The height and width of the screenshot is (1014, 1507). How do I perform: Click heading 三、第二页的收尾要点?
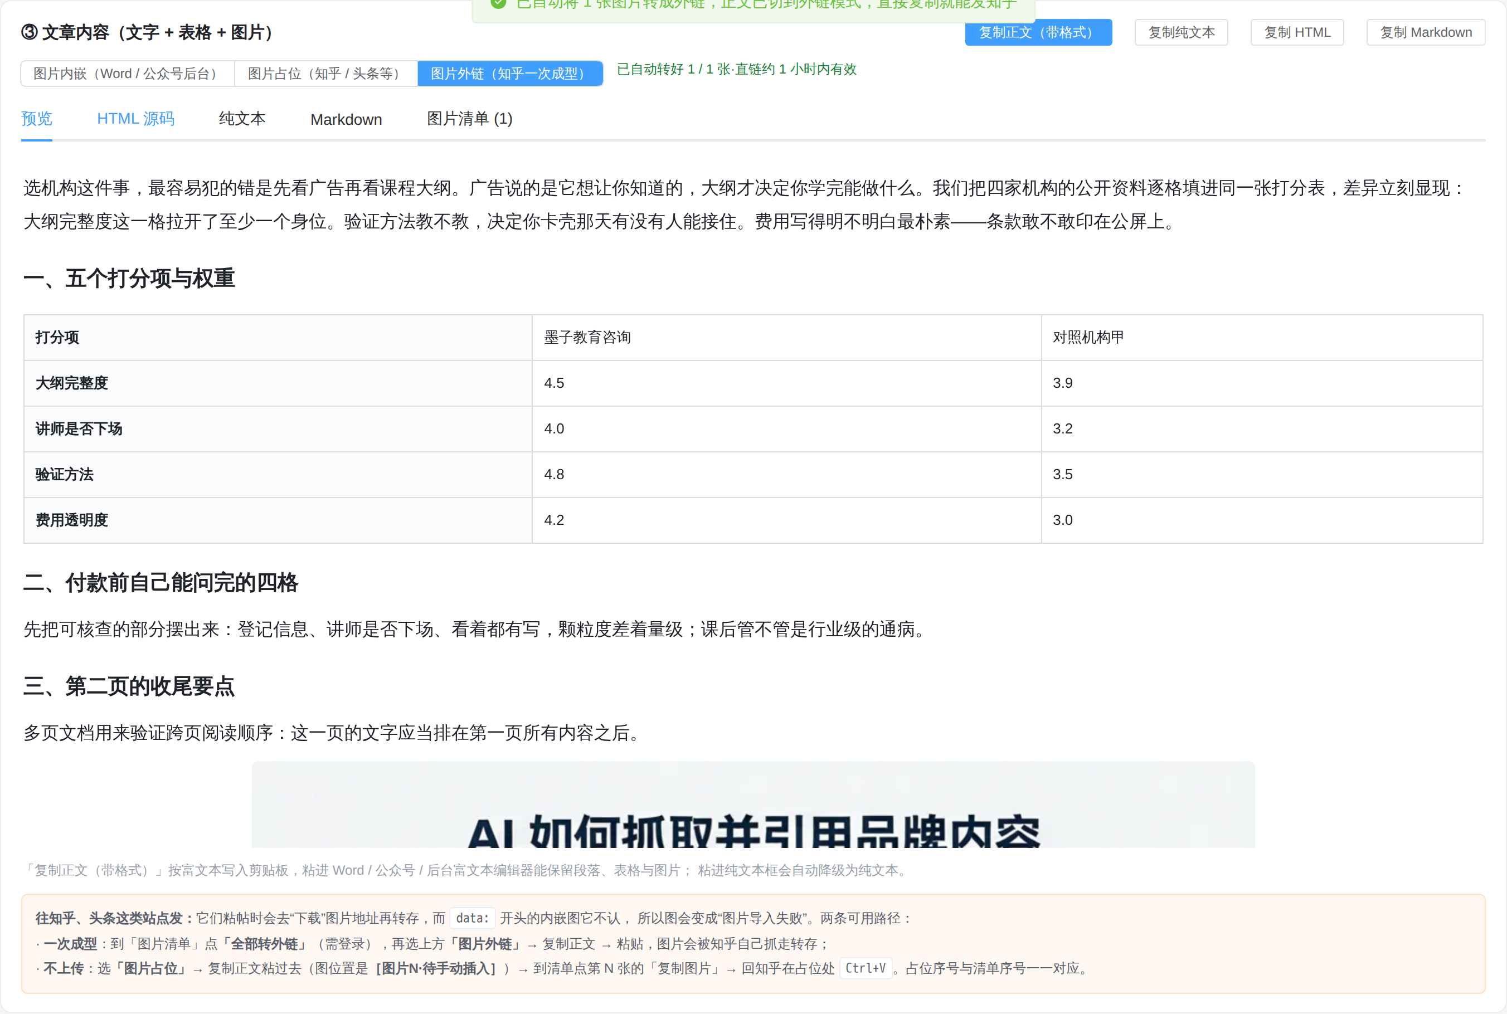tap(129, 686)
